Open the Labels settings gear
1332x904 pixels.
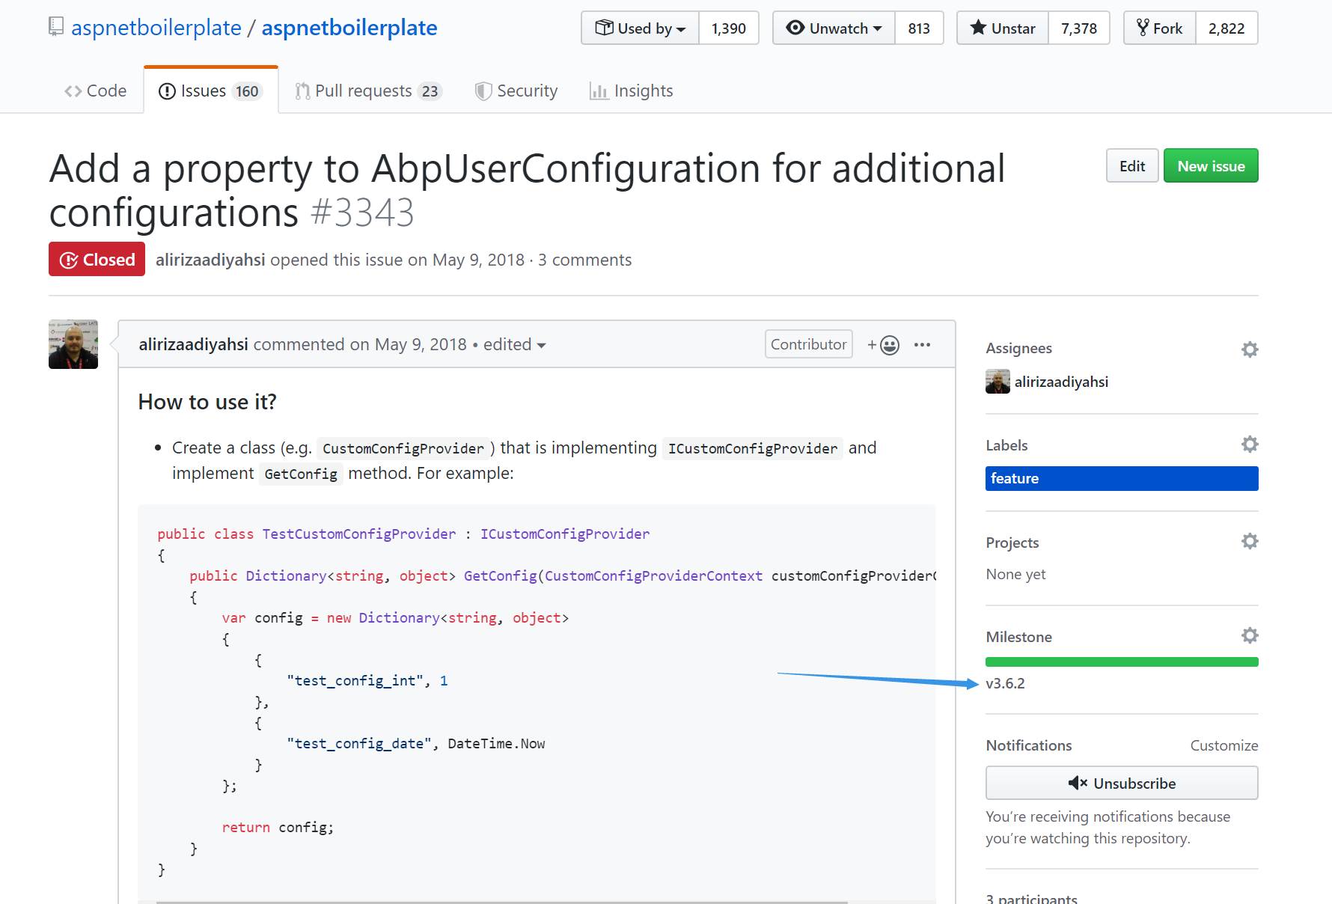1249,444
